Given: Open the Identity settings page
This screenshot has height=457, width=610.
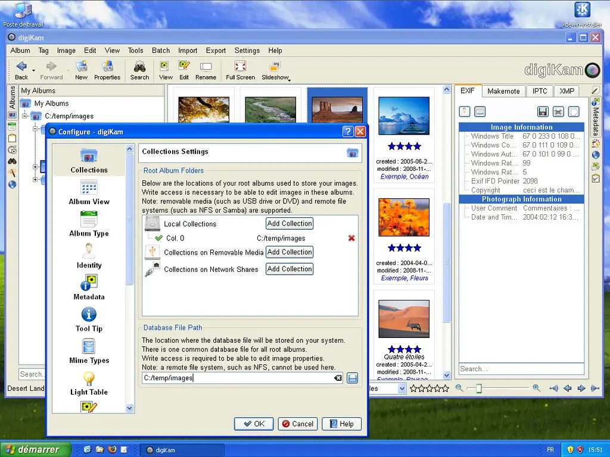Looking at the screenshot, I should coord(88,256).
